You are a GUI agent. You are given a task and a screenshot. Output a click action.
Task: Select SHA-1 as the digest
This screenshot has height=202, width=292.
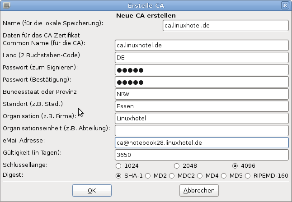(119, 175)
